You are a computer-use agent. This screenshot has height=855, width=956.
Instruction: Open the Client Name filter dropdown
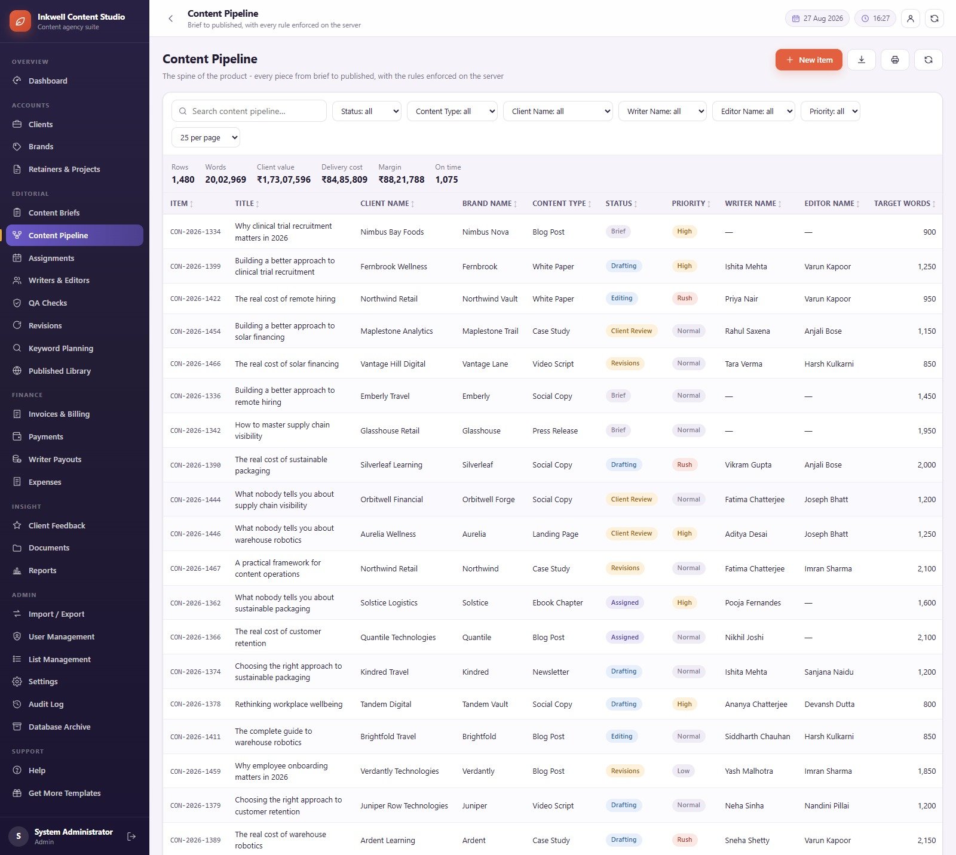(x=558, y=111)
